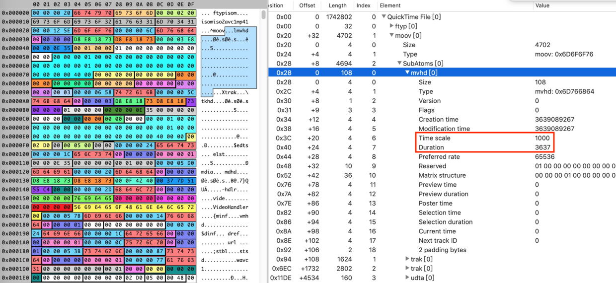Viewport: 616px width, 283px height.
Task: Click the Value column header
Action: (574, 5)
